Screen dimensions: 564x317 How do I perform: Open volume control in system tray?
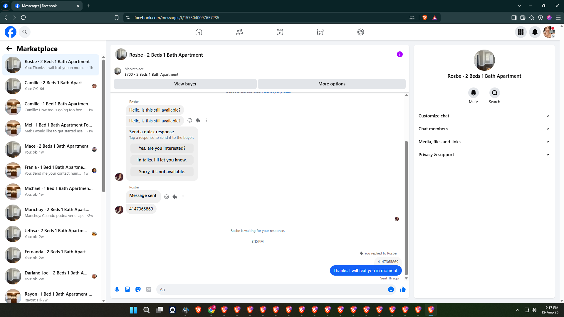(534, 310)
